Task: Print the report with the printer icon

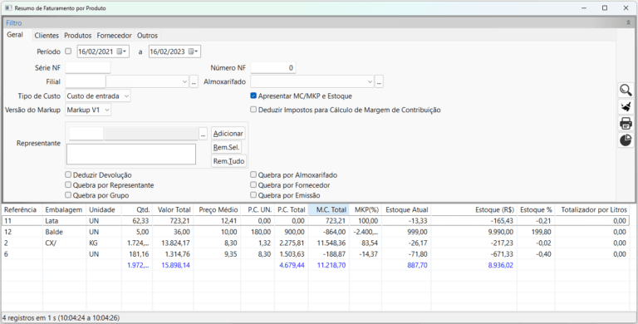Action: click(x=626, y=123)
